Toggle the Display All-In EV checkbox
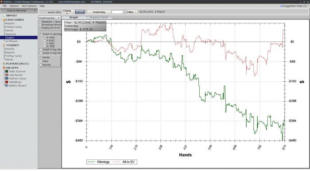Screen dimensions: 310x171 coord(40,28)
